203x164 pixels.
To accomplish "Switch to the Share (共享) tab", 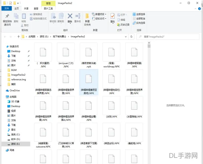I will point(26,8).
